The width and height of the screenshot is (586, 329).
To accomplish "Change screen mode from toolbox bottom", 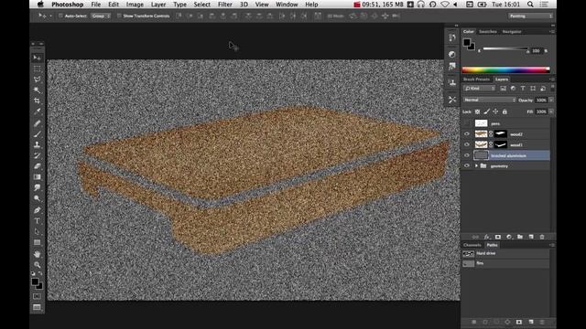I will coord(37,307).
